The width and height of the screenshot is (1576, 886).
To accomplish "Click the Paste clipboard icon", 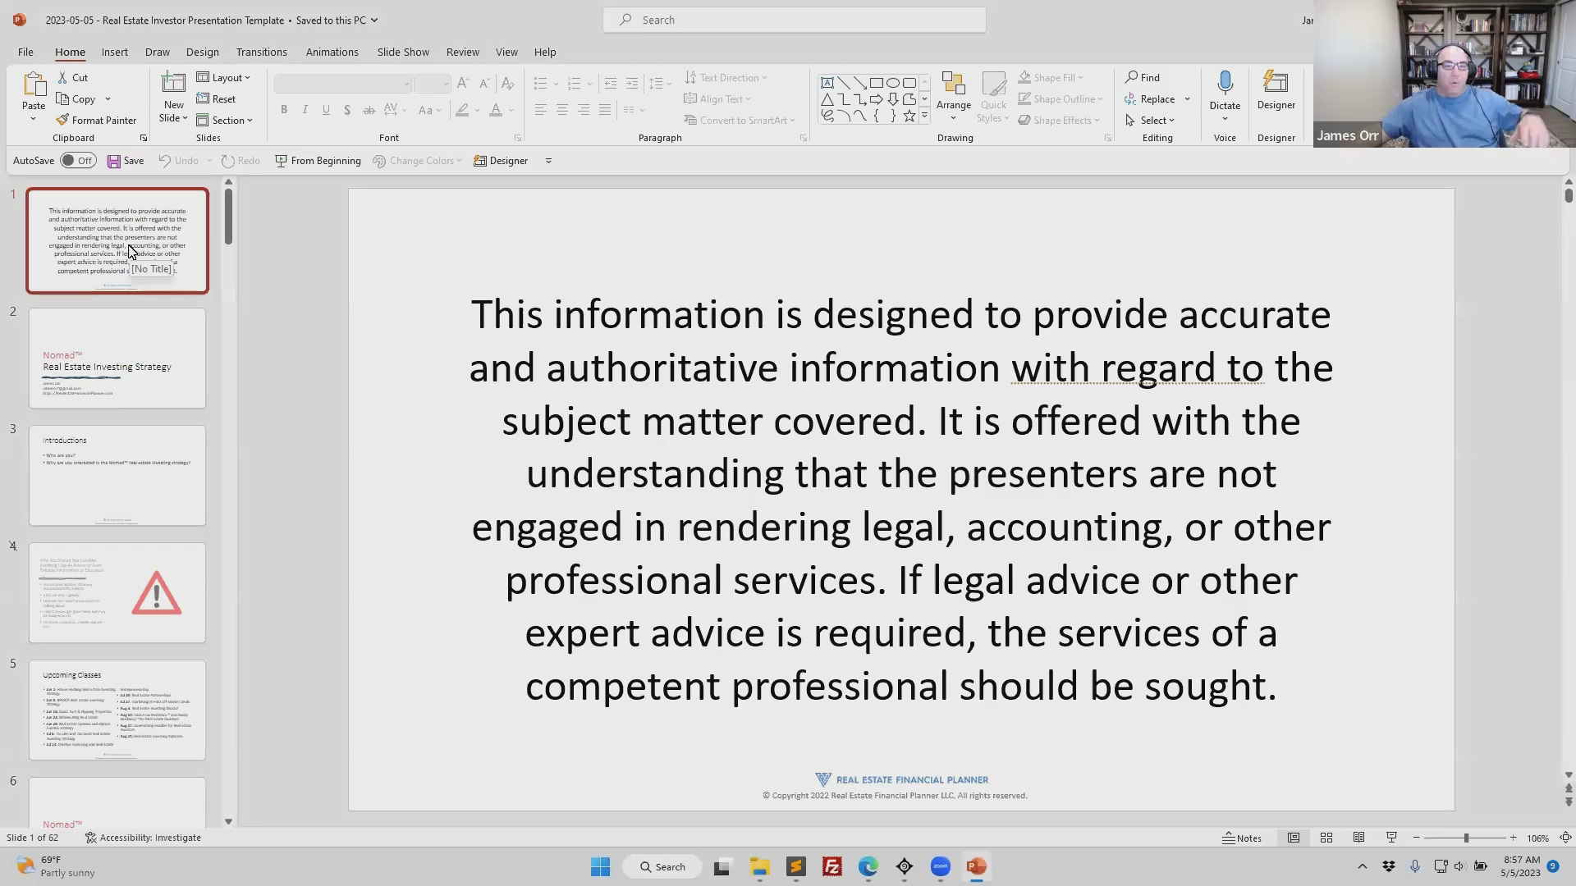I will (34, 84).
